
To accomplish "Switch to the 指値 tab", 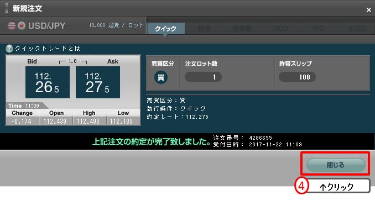I will coord(204,29).
